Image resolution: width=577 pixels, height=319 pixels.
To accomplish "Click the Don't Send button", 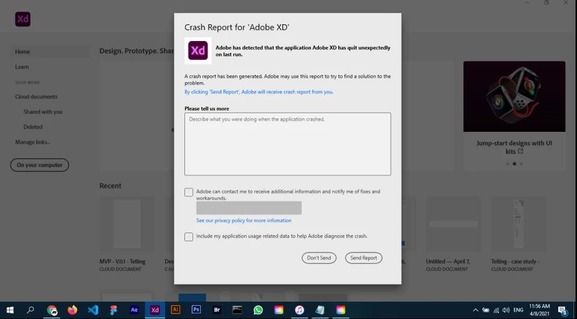I will (319, 257).
